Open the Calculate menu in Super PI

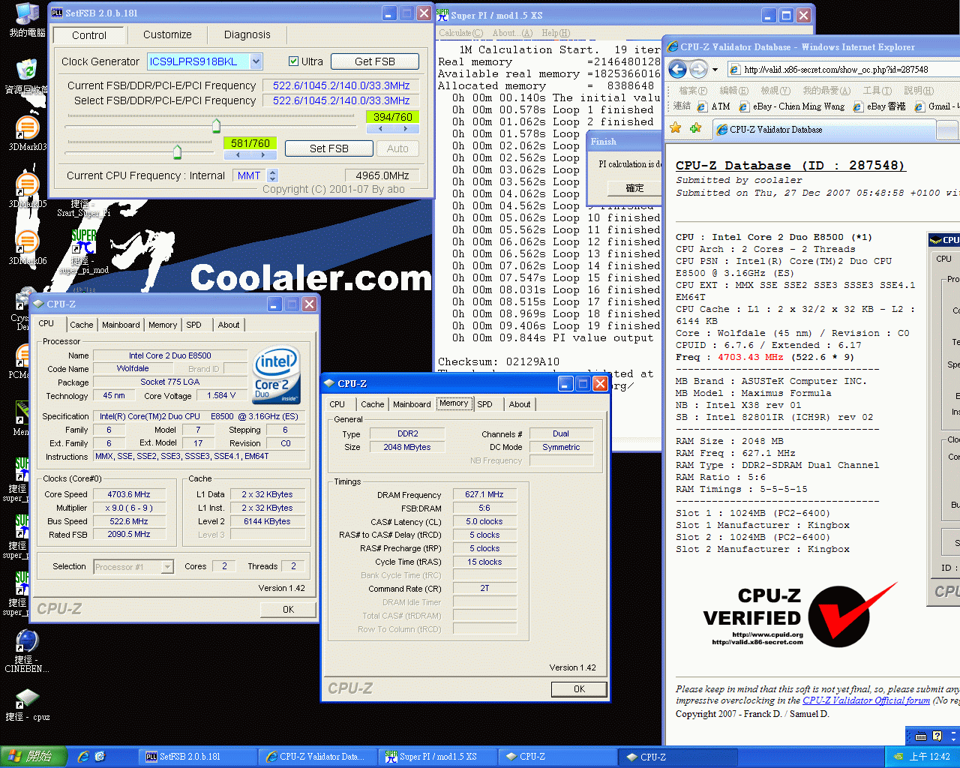click(460, 33)
